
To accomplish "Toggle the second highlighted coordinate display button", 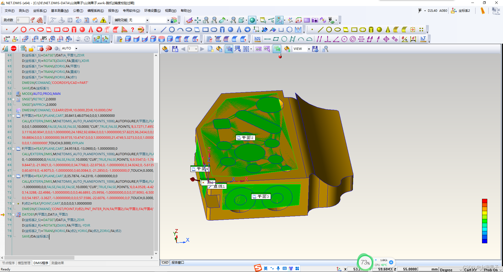I will point(105,39).
